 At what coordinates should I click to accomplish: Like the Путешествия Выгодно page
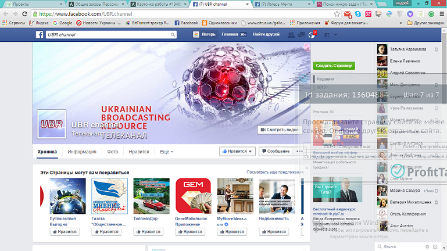click(x=65, y=232)
